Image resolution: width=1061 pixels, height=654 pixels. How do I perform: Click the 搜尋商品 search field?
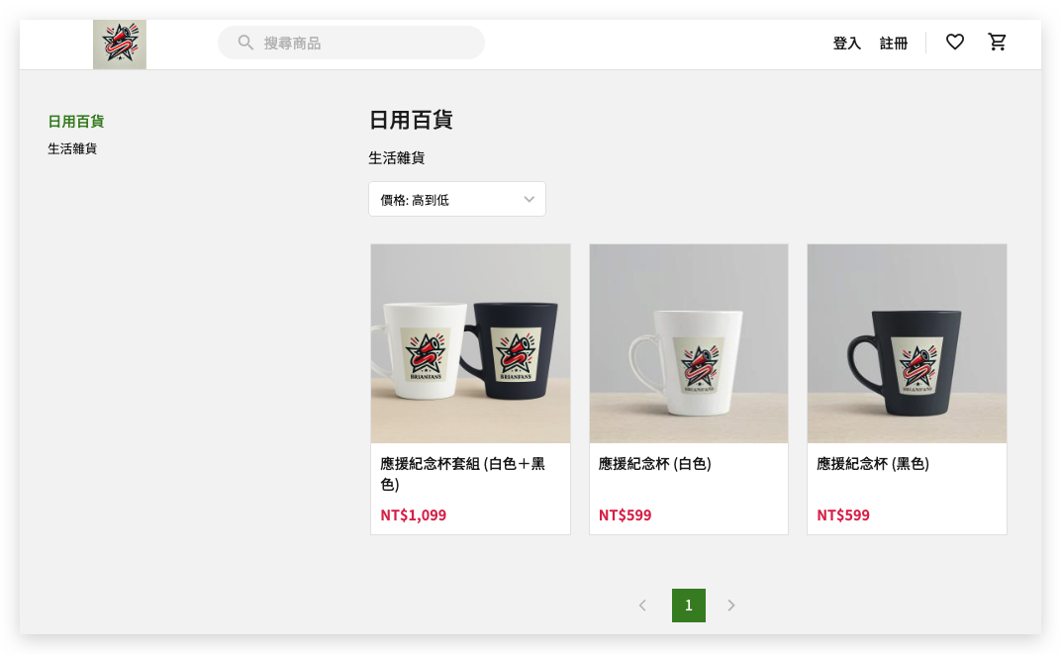pyautogui.click(x=351, y=43)
